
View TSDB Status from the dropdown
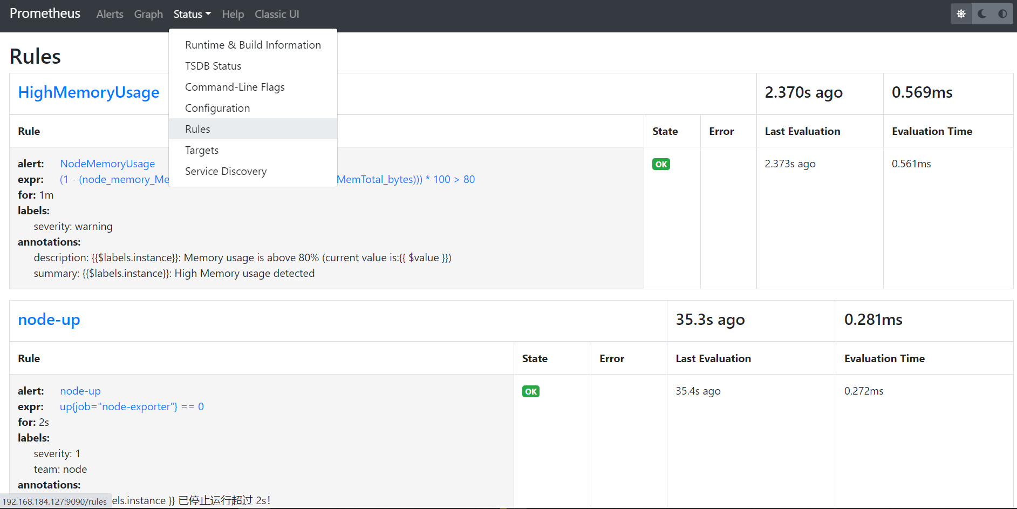213,65
